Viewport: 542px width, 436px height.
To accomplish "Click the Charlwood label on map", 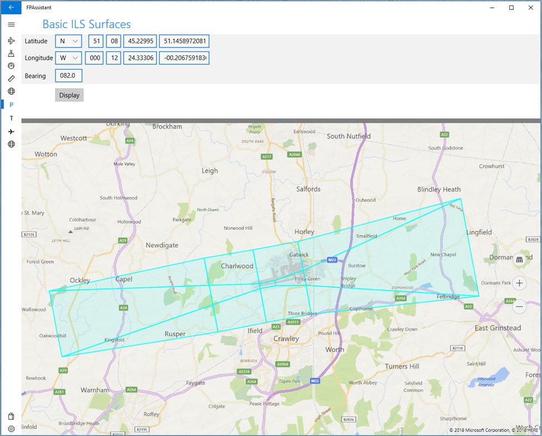I will [237, 266].
